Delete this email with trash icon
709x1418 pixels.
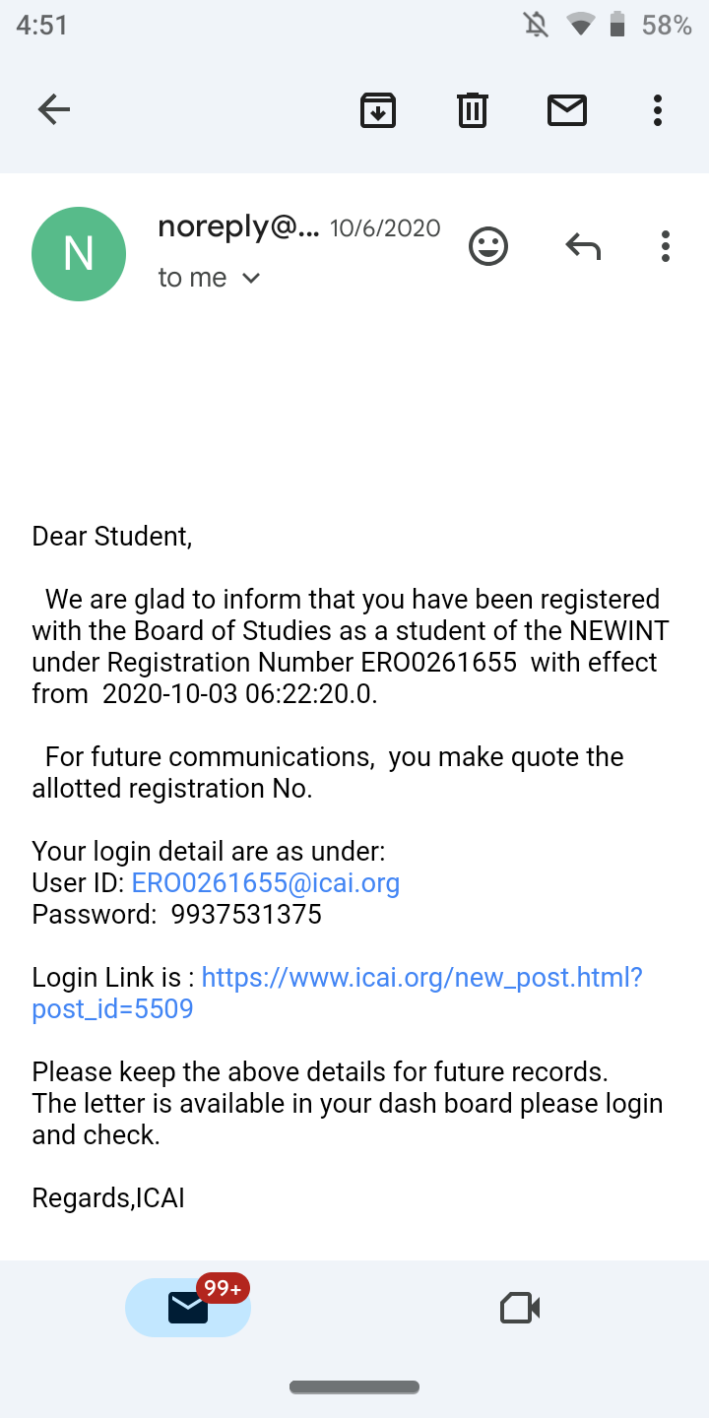(473, 109)
